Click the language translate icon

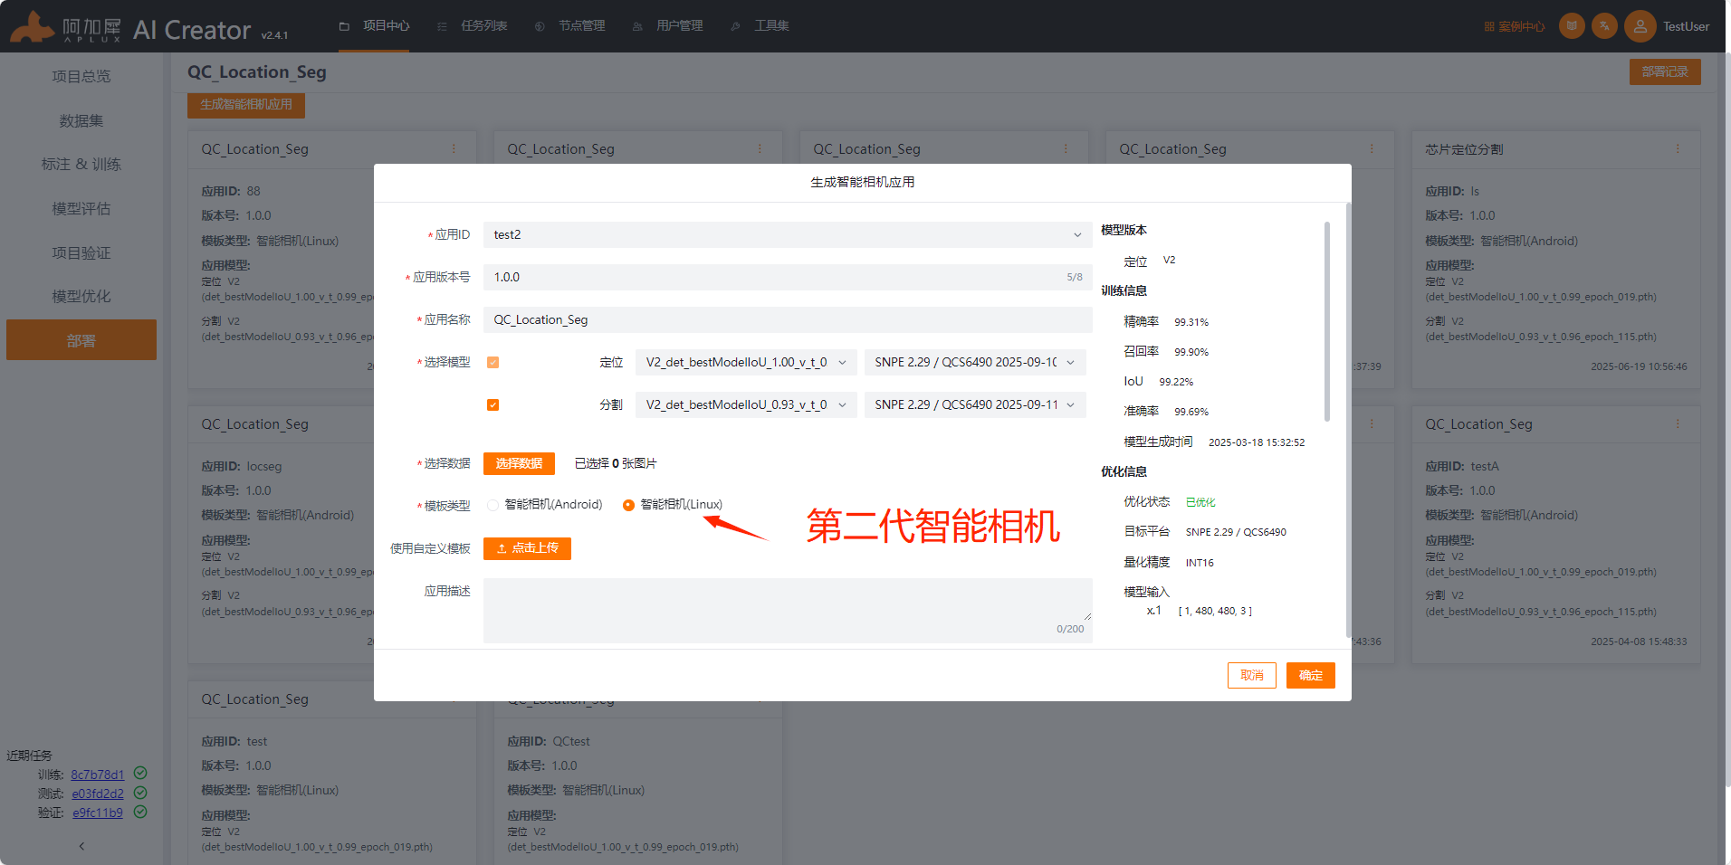coord(1605,26)
